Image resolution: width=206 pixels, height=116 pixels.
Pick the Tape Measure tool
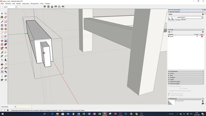pos(2,53)
